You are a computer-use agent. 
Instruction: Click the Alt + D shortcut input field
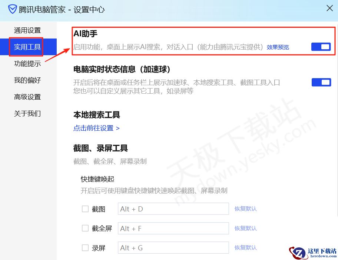(173, 209)
